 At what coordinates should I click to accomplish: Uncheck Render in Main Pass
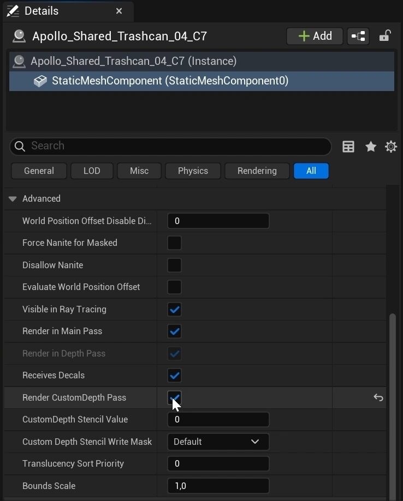(x=174, y=331)
